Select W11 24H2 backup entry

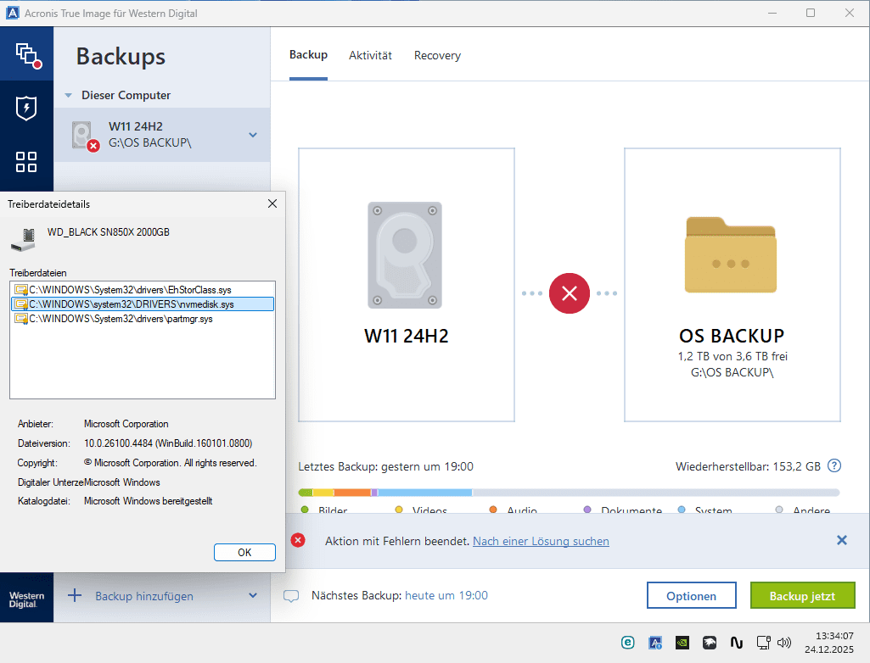pos(162,135)
